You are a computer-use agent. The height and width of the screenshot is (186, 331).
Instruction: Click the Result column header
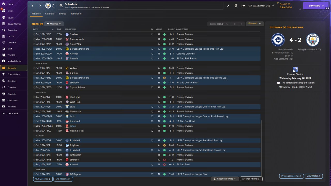[171, 29]
